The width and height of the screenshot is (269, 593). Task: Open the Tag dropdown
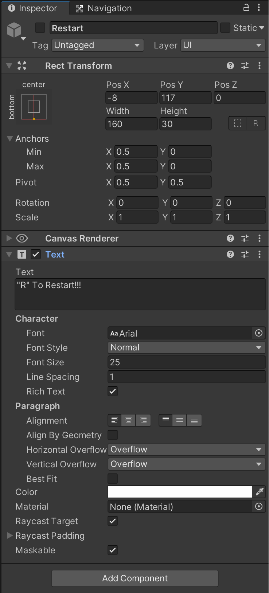tap(97, 45)
